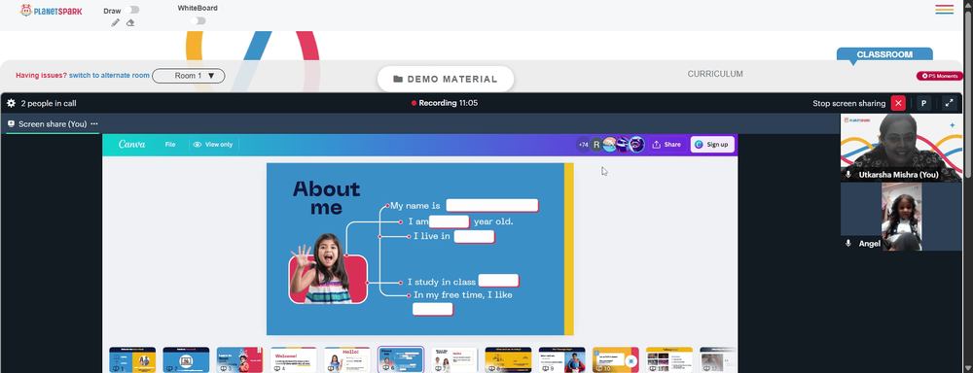This screenshot has width=973, height=373.
Task: Open slide thumbnail 5 Hello
Action: pos(347,359)
